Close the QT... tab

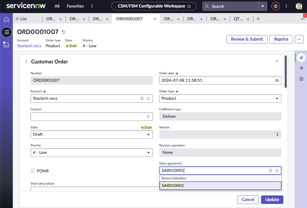248,19
